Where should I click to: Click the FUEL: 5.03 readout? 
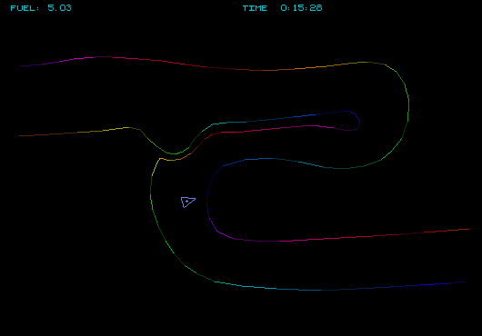[x=41, y=8]
